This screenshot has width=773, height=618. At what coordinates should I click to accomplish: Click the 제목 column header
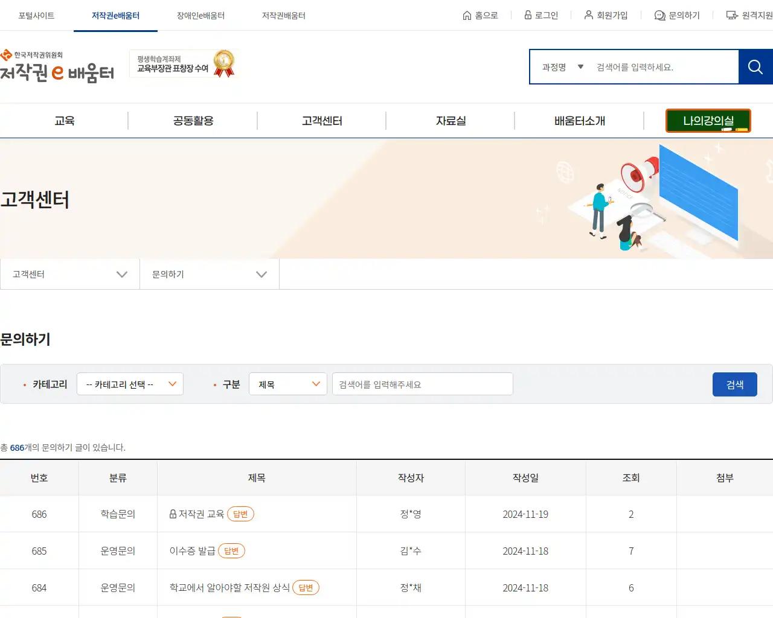point(257,478)
